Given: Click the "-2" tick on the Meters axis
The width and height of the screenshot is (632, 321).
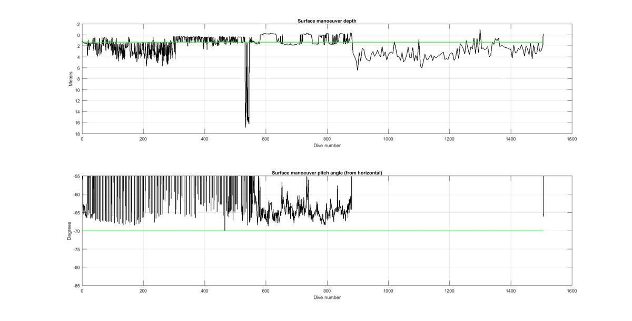Looking at the screenshot, I should pos(78,25).
